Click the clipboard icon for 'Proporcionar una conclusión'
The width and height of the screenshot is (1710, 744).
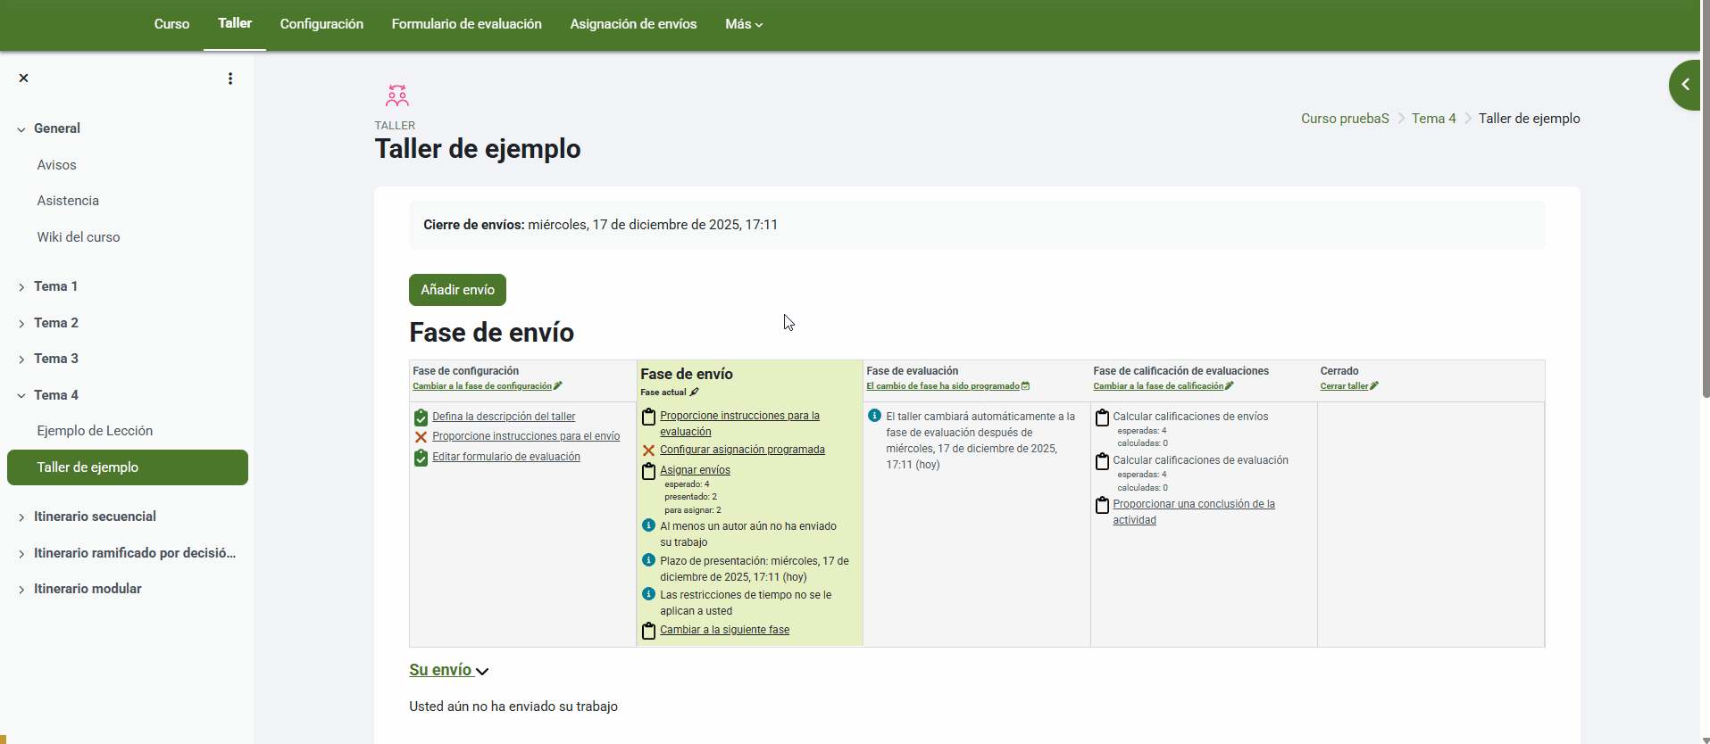1103,505
